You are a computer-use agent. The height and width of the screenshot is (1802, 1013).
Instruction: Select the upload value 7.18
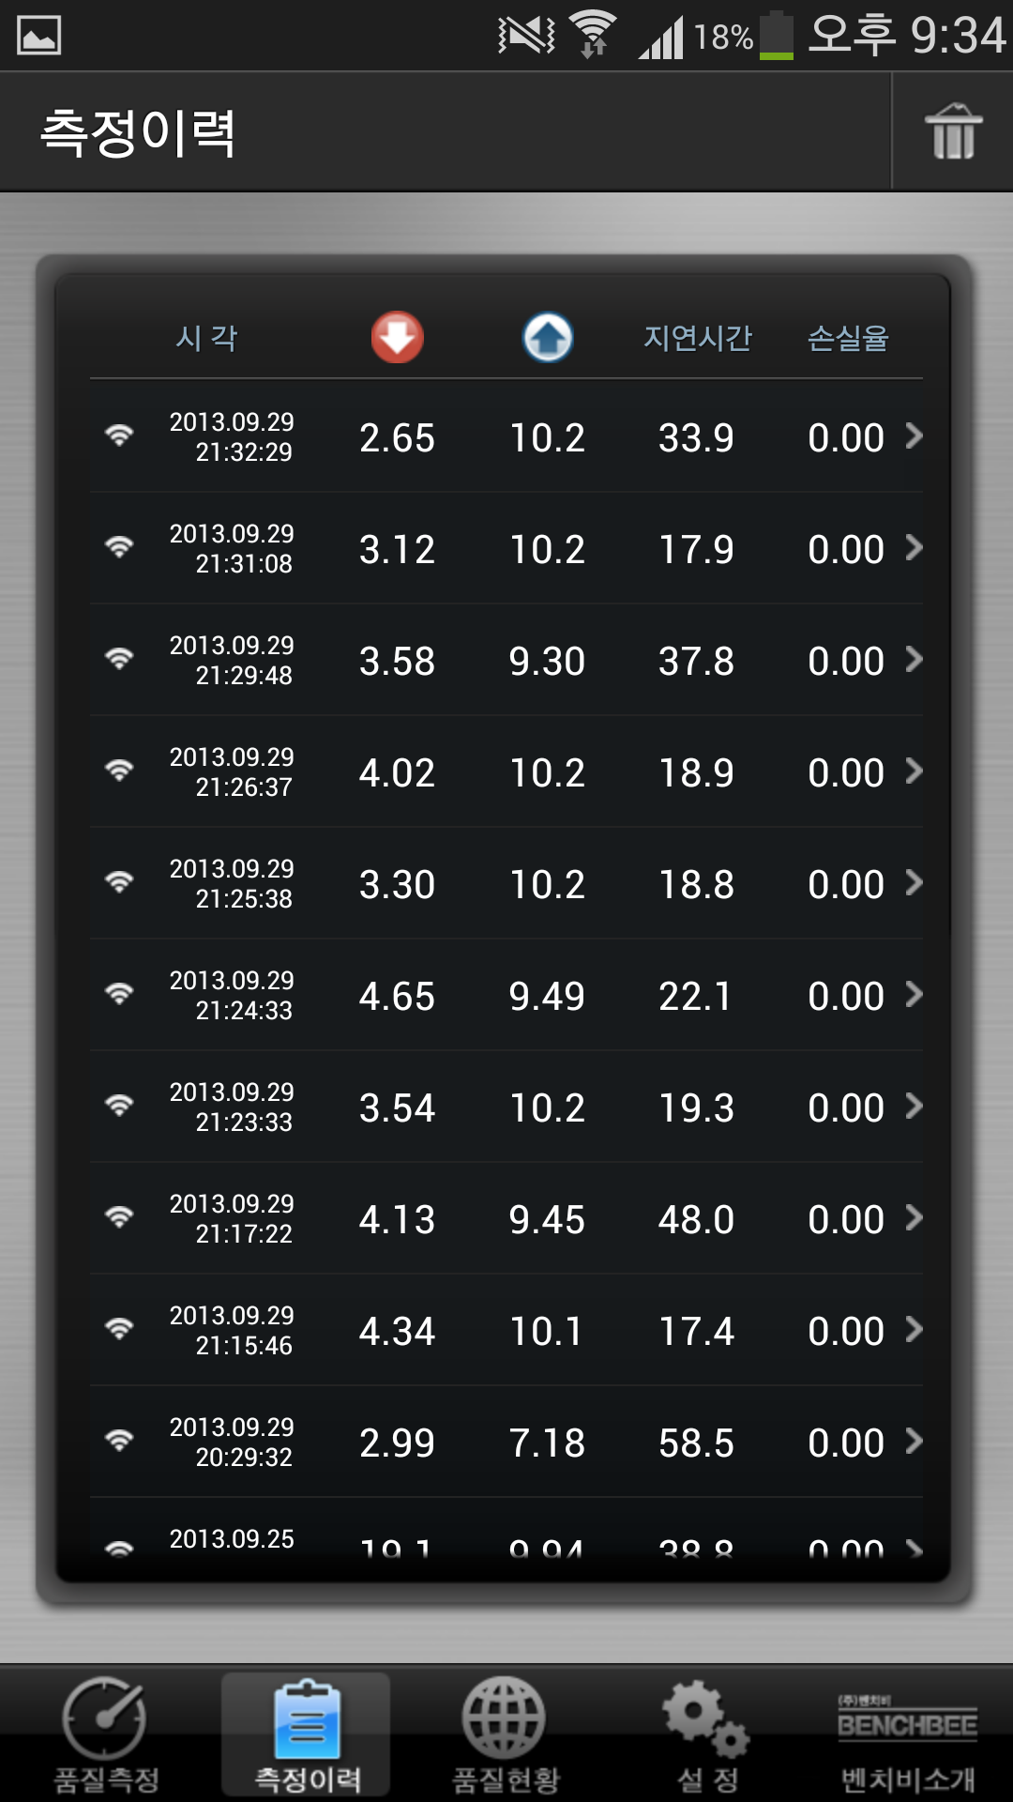pyautogui.click(x=547, y=1443)
